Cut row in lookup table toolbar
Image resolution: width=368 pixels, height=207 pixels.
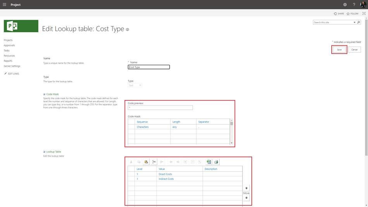131,162
